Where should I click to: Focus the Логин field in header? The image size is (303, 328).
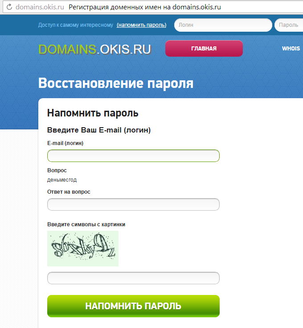[223, 25]
